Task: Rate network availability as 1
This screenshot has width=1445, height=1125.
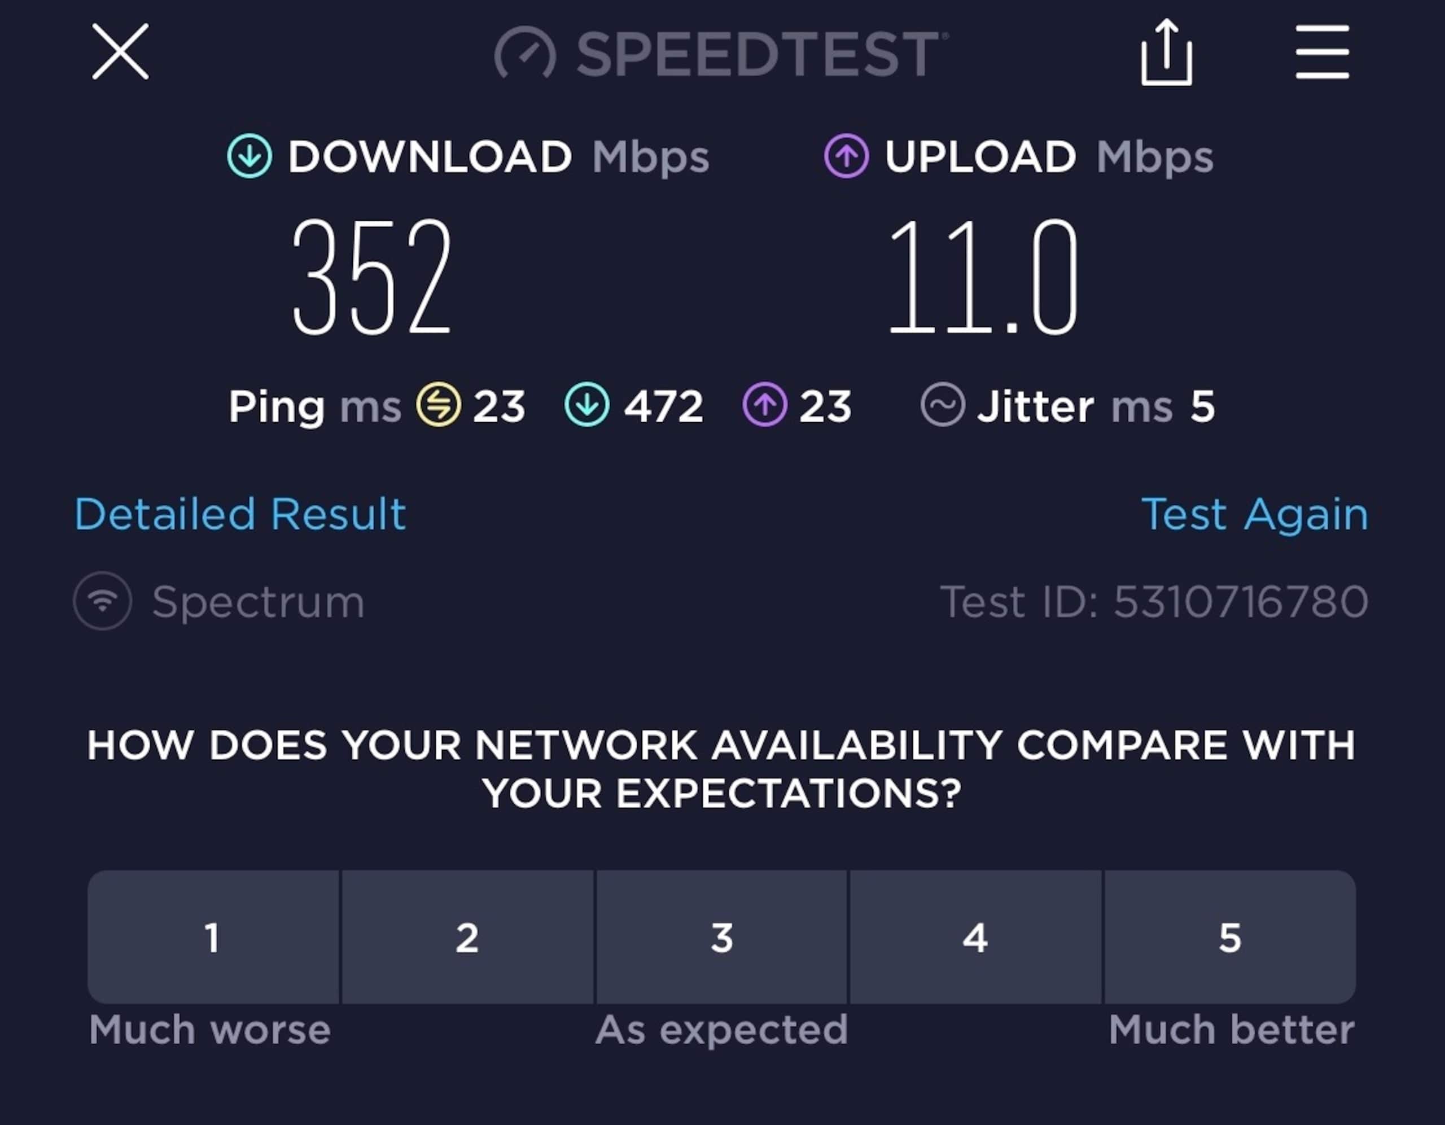Action: tap(213, 937)
